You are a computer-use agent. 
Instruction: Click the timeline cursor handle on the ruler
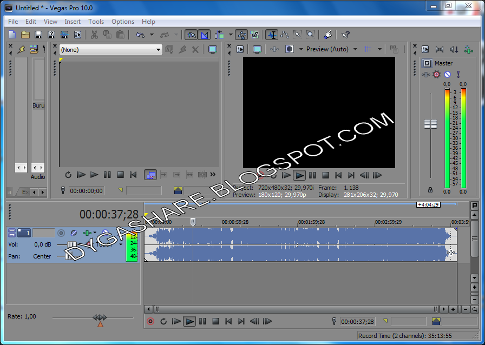[x=193, y=221]
